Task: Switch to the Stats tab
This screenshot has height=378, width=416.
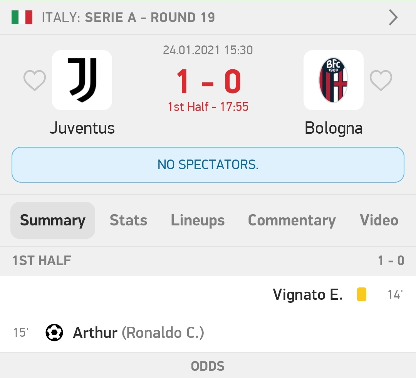Action: click(128, 220)
